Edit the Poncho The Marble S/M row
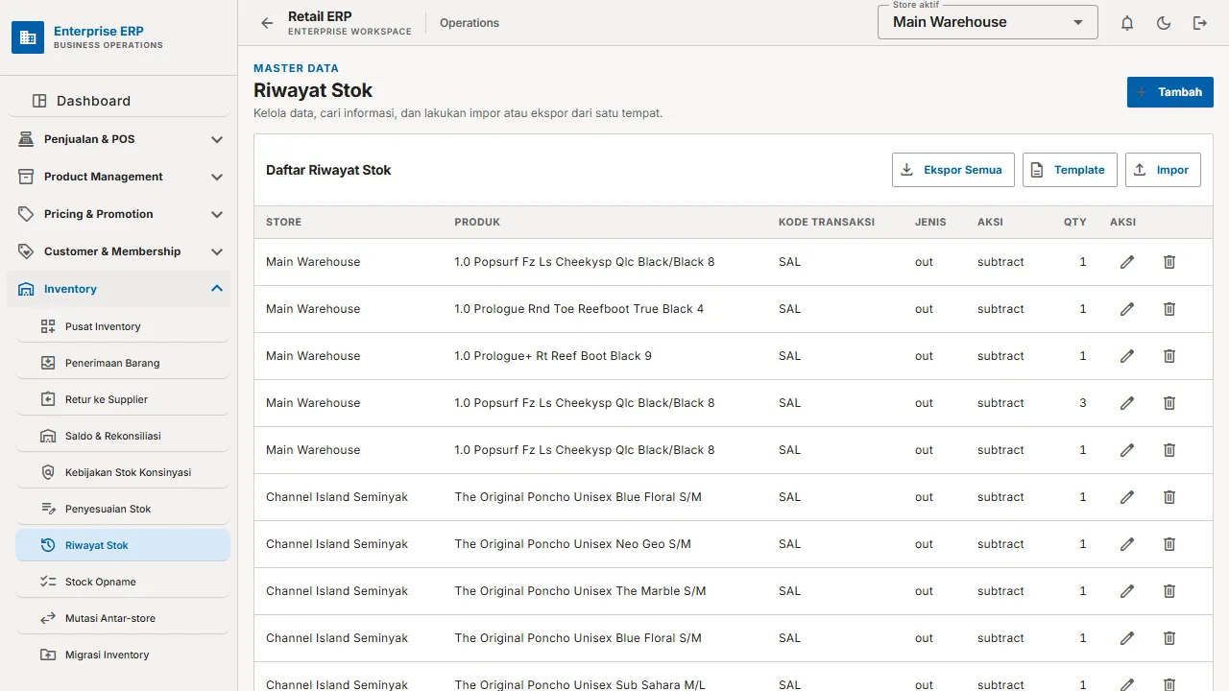 (1127, 591)
